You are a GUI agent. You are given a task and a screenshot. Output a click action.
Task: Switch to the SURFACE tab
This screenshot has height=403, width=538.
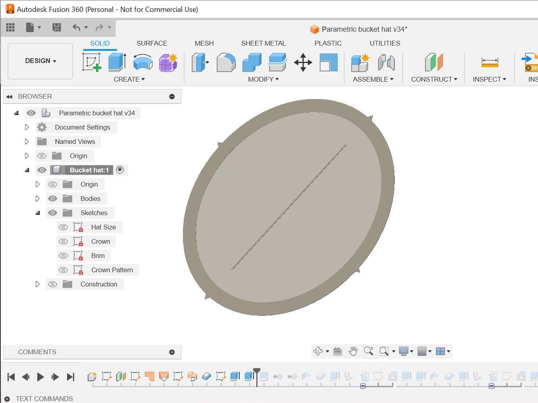(x=152, y=43)
